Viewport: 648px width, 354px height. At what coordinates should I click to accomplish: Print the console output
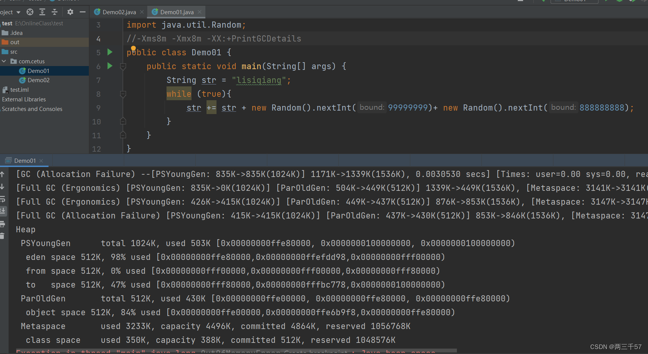[2, 224]
